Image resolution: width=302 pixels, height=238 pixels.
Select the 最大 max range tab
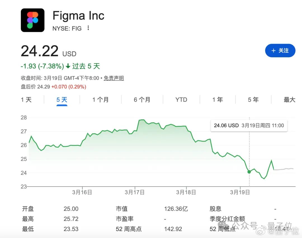point(289,100)
